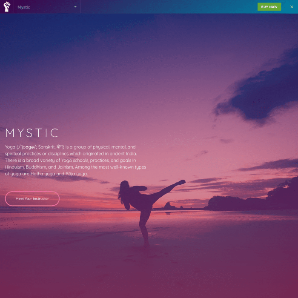Click the words Raja yoga in the paragraph
The image size is (298, 298).
(77, 174)
